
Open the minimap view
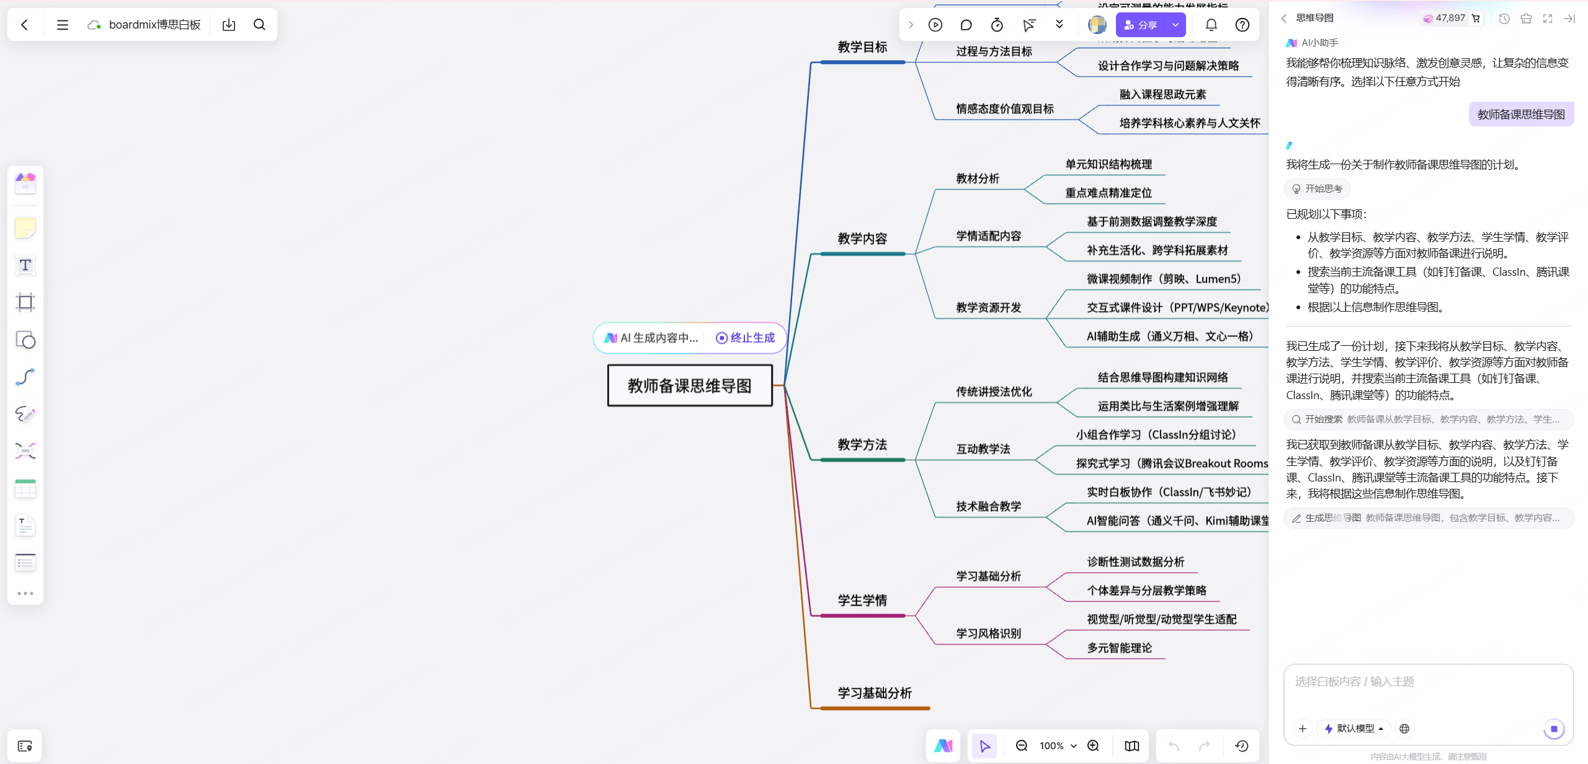1131,746
